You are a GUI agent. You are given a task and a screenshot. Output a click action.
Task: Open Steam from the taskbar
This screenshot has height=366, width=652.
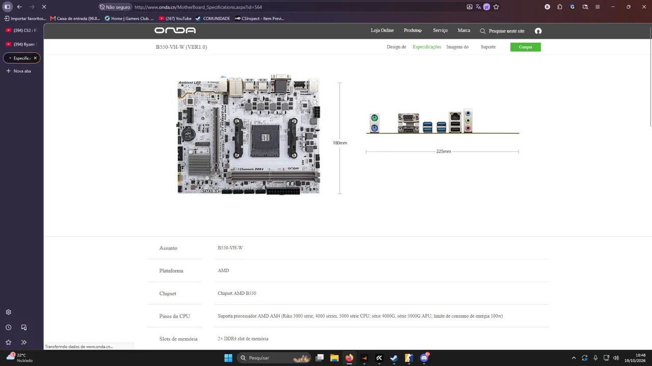(394, 358)
